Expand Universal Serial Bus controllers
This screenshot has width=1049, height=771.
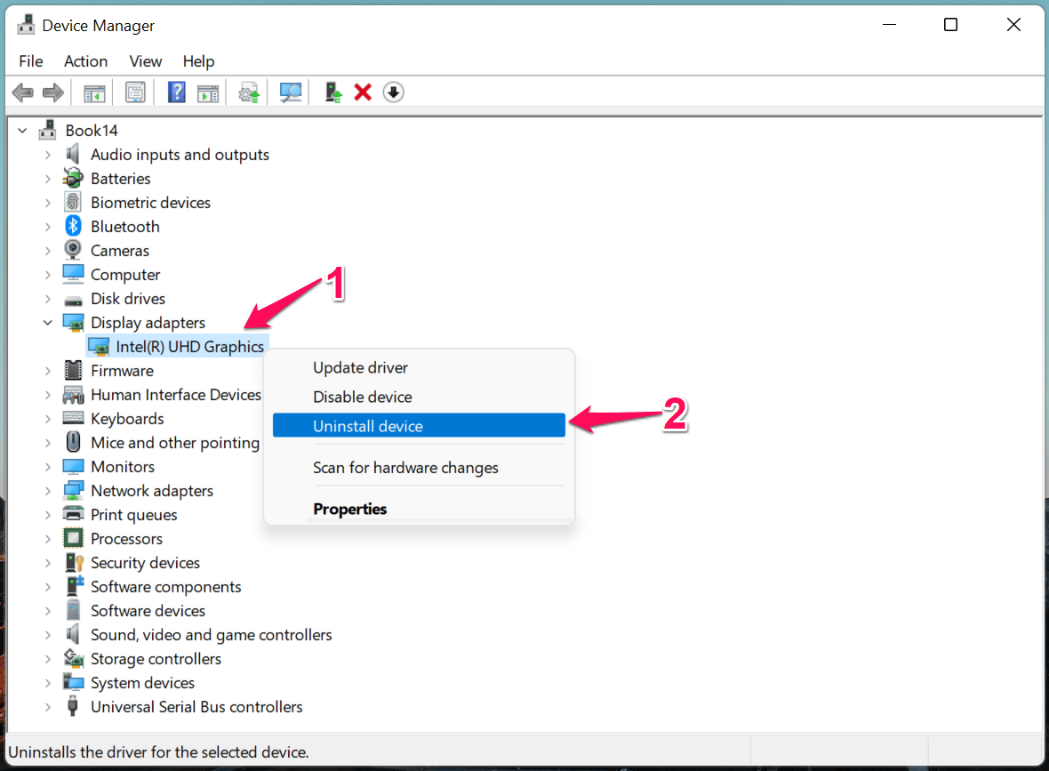48,706
